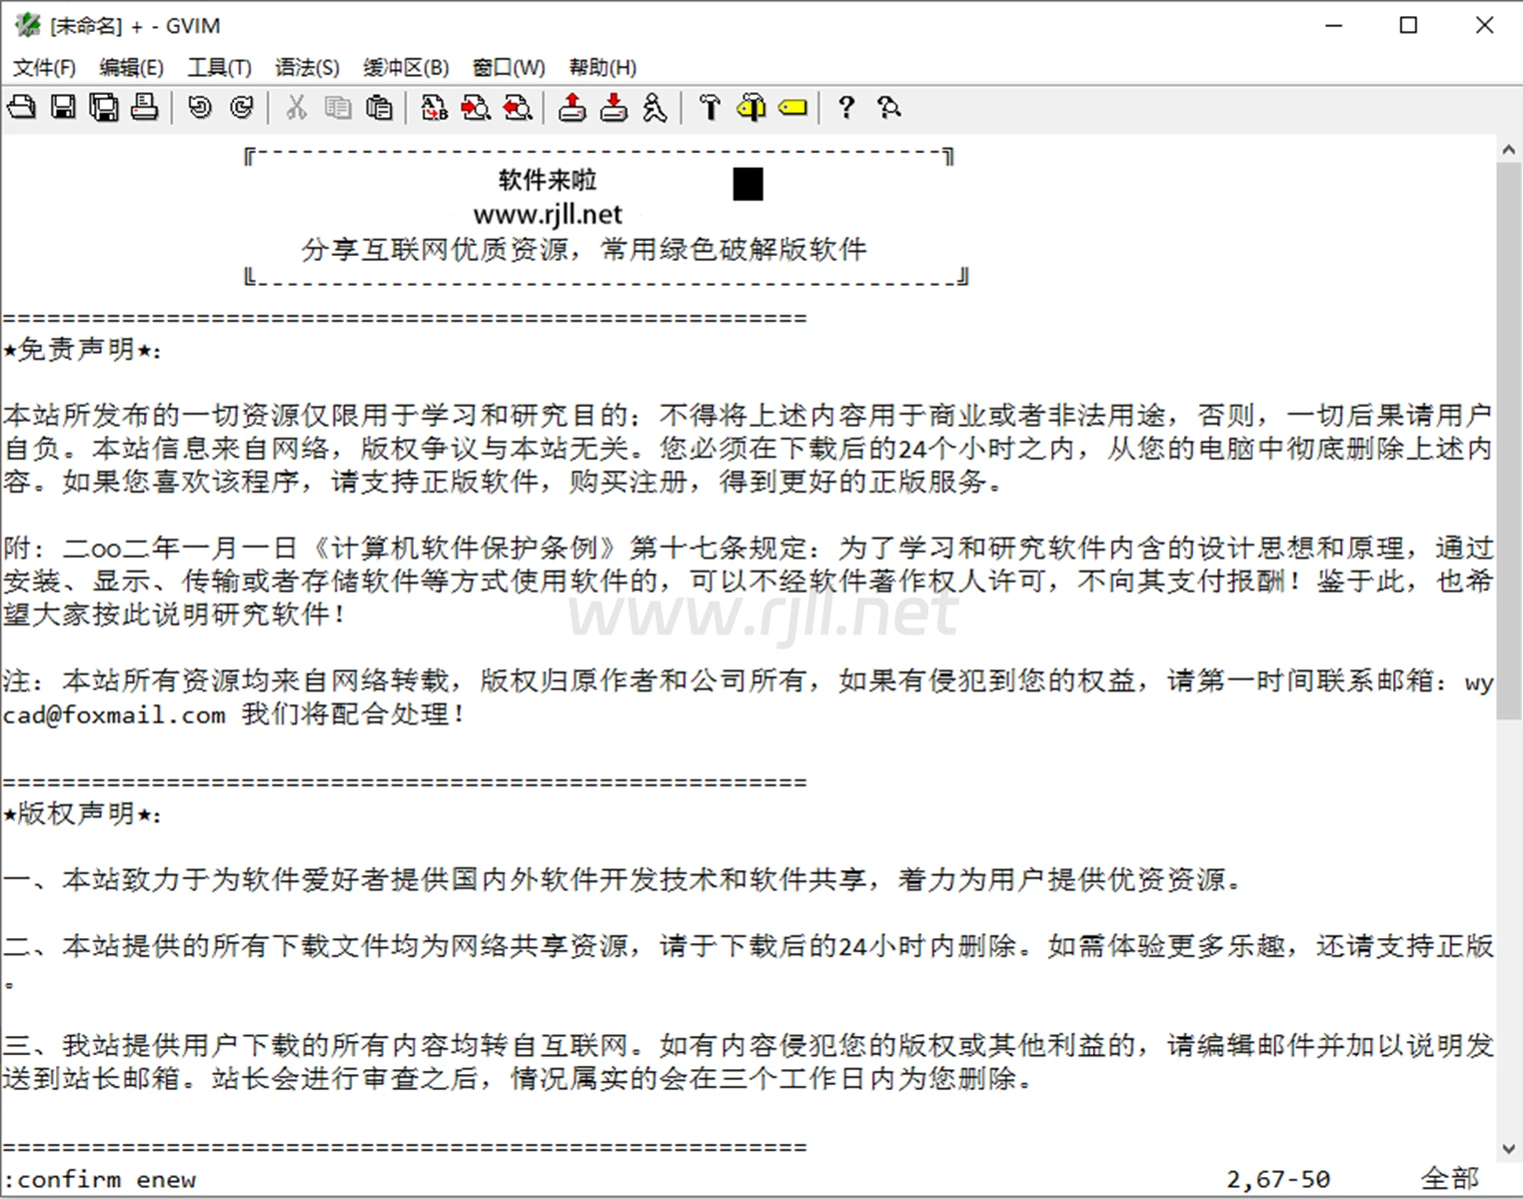The image size is (1523, 1199).
Task: Save the current file using the floppy disk icon
Action: 63,108
